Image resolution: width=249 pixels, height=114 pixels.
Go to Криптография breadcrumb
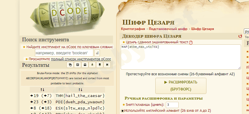point(133,29)
